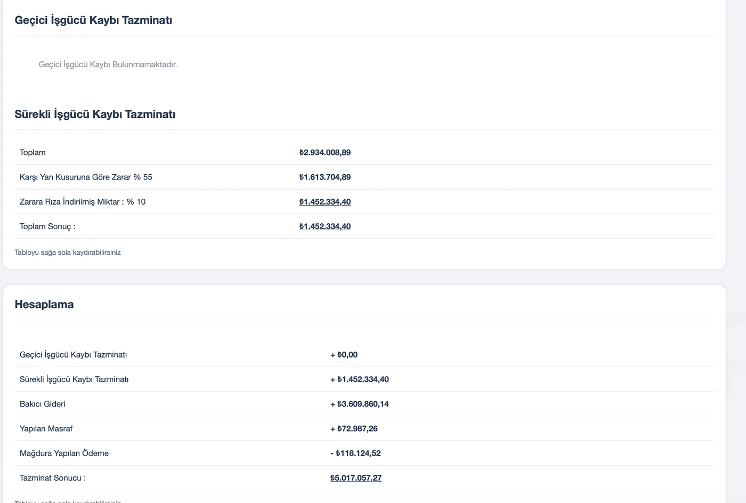Click the "Hesaplama" section heading
Screen dimensions: 746x503
coord(44,304)
